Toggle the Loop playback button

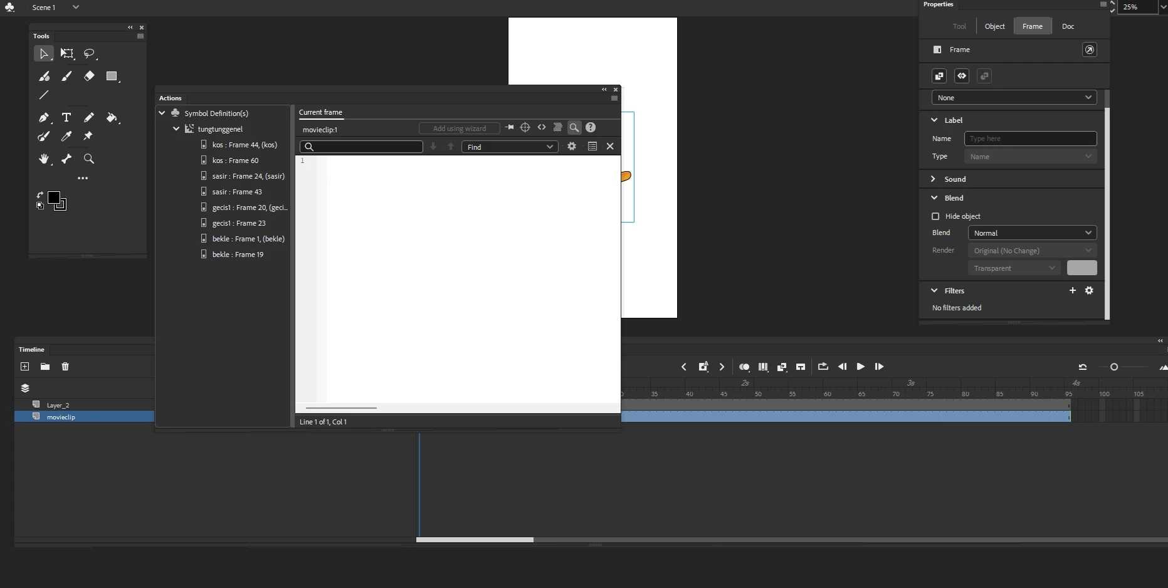pyautogui.click(x=823, y=367)
